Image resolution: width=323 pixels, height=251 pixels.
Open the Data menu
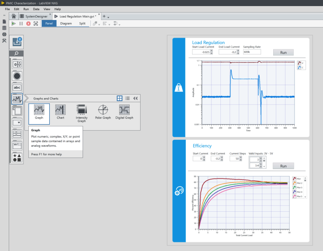pos(36,9)
